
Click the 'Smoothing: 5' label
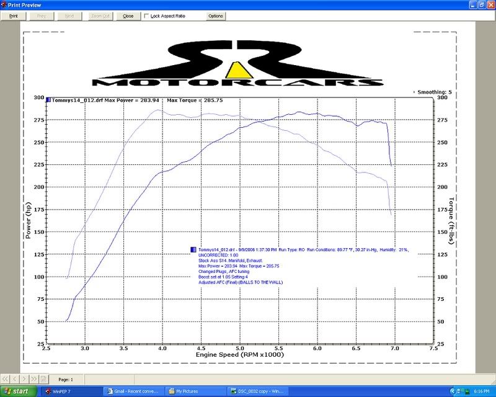(435, 92)
